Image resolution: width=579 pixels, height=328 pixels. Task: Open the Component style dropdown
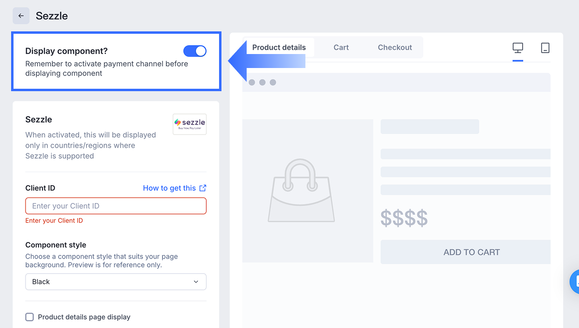pos(116,282)
